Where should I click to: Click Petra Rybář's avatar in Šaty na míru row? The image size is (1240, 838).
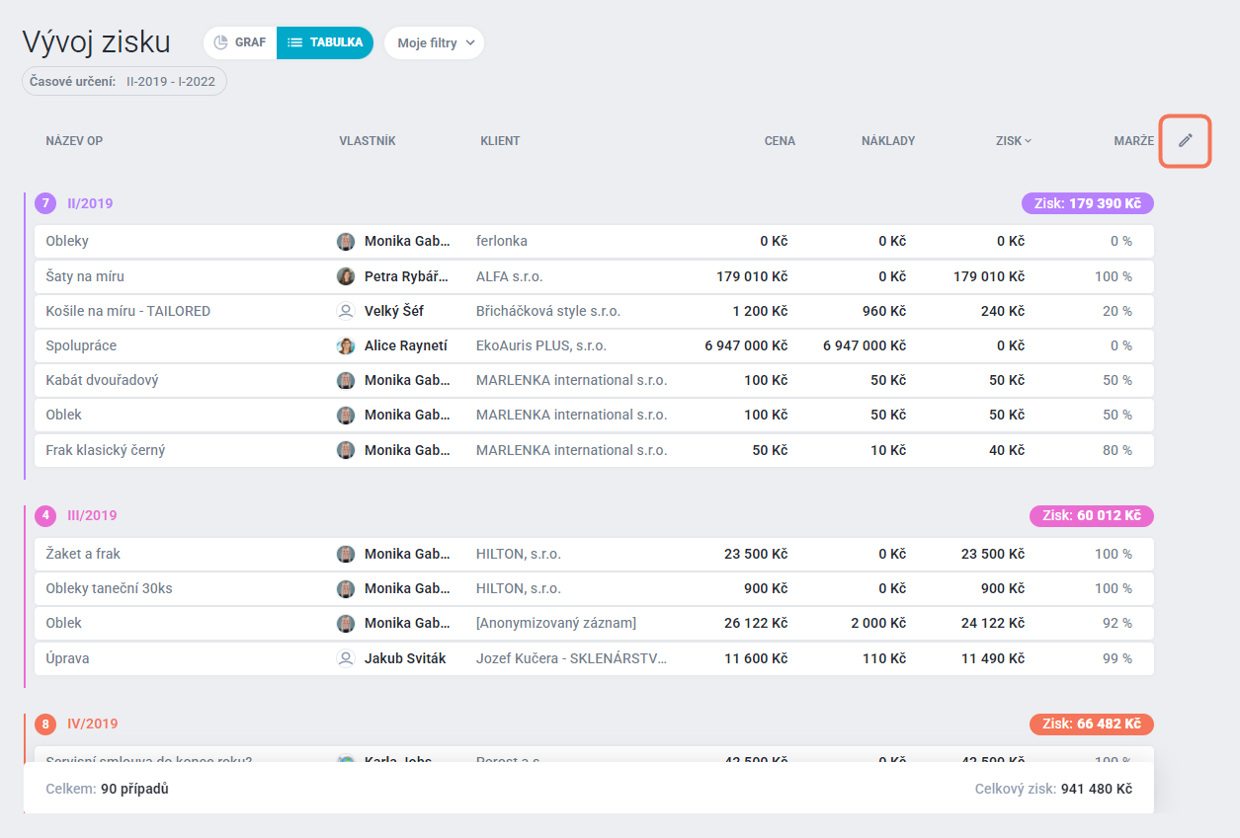pos(346,276)
